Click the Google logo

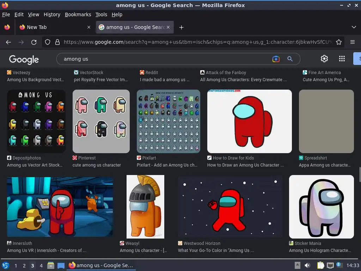(24, 59)
